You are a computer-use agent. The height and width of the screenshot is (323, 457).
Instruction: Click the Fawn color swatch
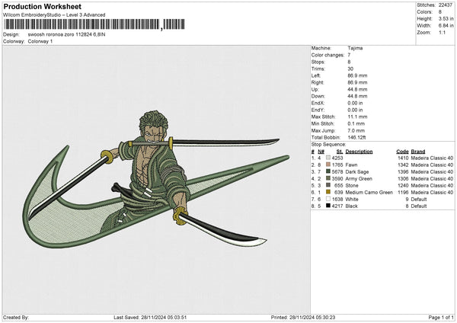[328, 165]
